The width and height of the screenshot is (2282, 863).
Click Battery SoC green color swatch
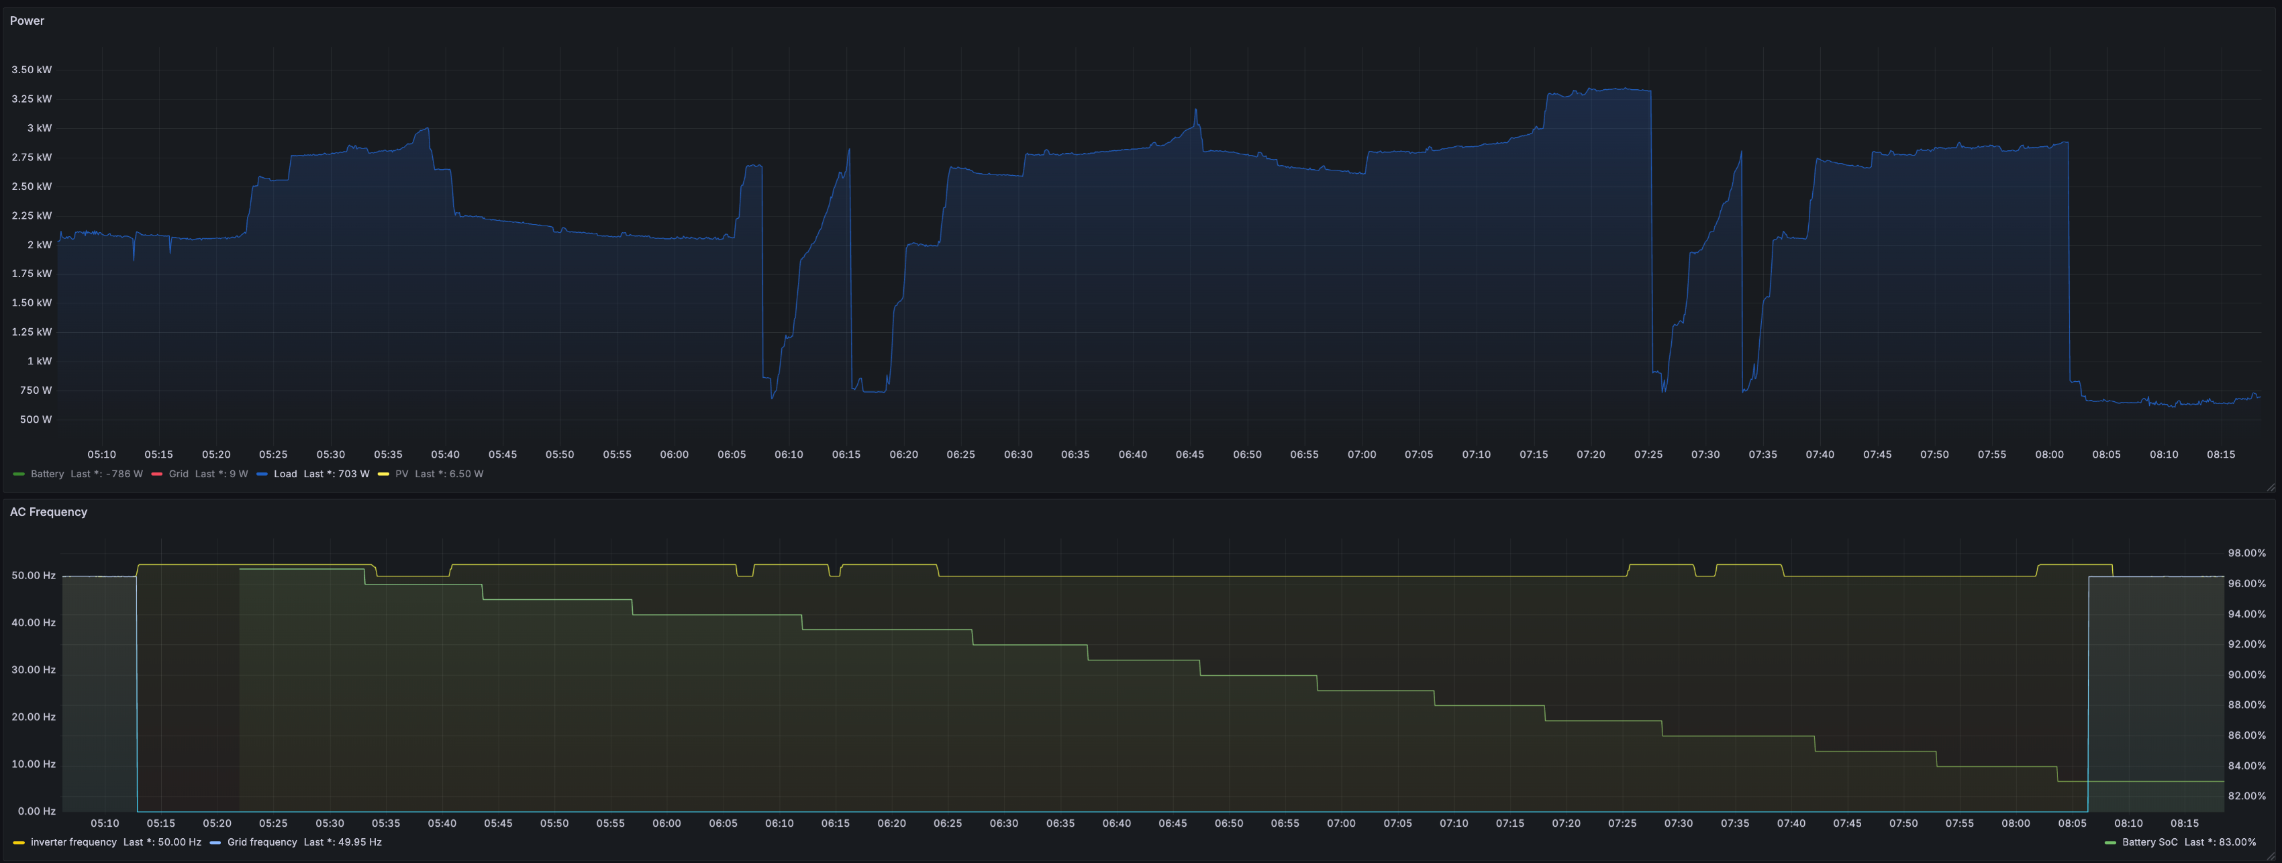[2110, 843]
